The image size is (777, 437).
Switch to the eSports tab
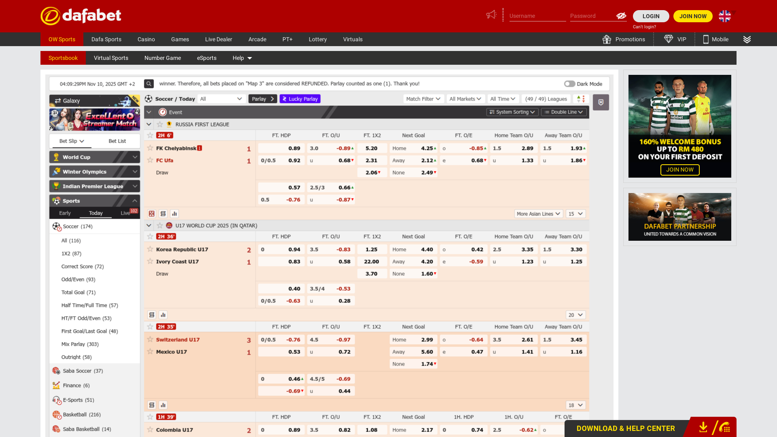[x=206, y=58]
